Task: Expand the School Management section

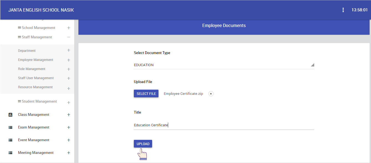Action: click(x=69, y=28)
